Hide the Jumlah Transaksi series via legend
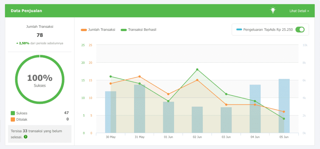320x149 pixels. [x=98, y=30]
